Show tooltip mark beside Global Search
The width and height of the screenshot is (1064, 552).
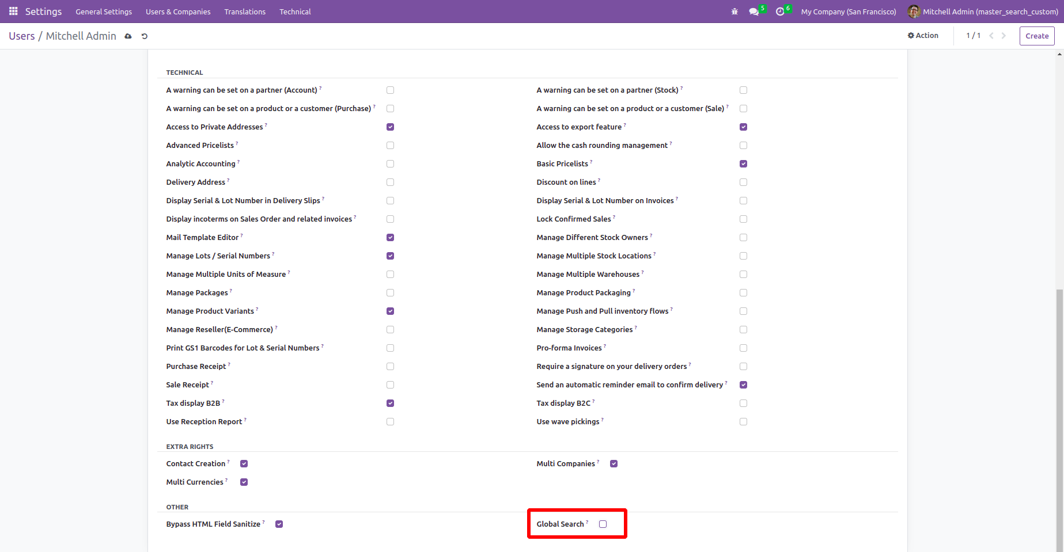[x=587, y=521]
